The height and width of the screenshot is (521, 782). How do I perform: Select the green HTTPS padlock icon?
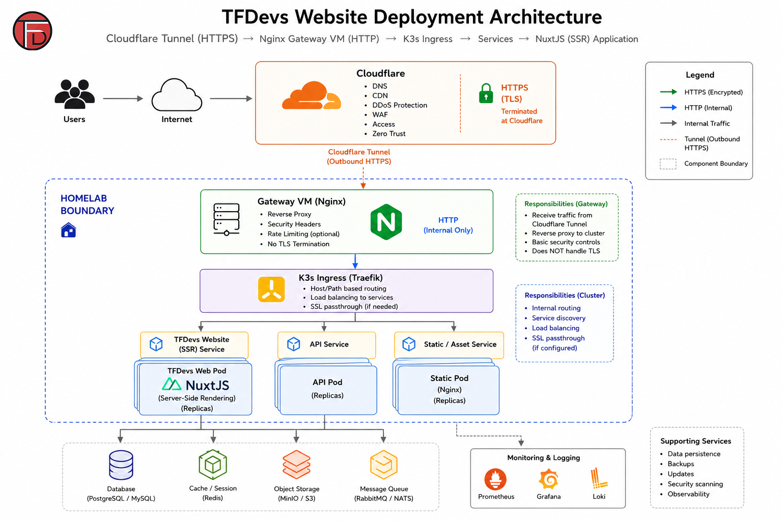(x=486, y=93)
